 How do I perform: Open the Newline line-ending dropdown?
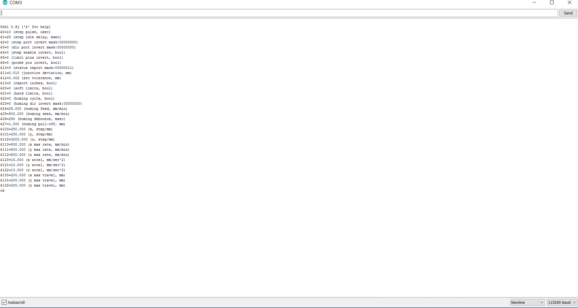pos(527,302)
